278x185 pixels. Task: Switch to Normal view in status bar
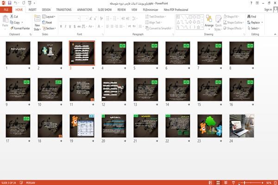pos(210,183)
